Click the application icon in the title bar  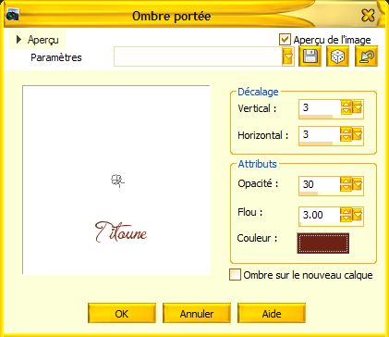click(x=12, y=15)
